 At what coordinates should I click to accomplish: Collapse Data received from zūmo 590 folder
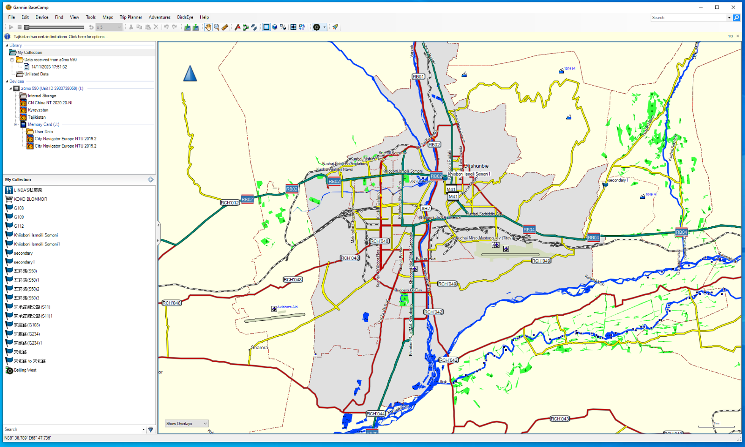[x=12, y=60]
